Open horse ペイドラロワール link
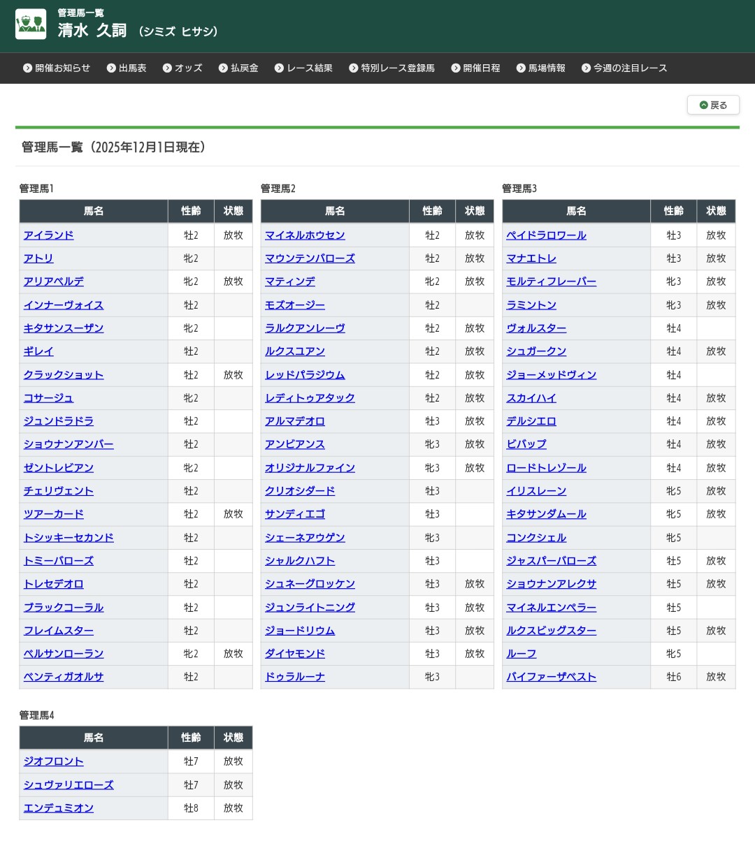This screenshot has width=755, height=848. 546,235
